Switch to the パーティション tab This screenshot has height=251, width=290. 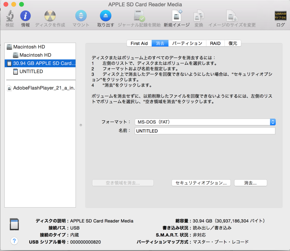click(187, 43)
